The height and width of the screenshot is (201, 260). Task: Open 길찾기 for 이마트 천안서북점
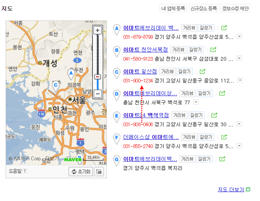point(195,49)
